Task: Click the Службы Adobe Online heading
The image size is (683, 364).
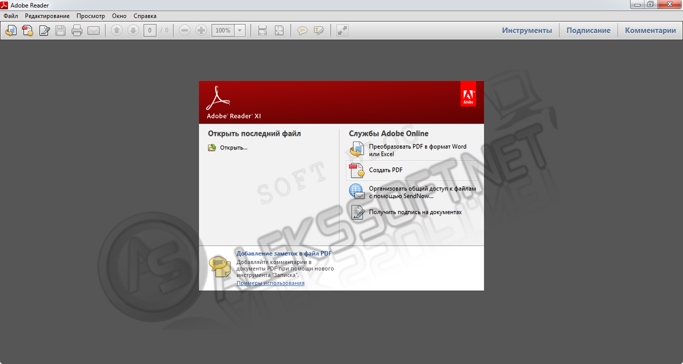Action: click(388, 133)
